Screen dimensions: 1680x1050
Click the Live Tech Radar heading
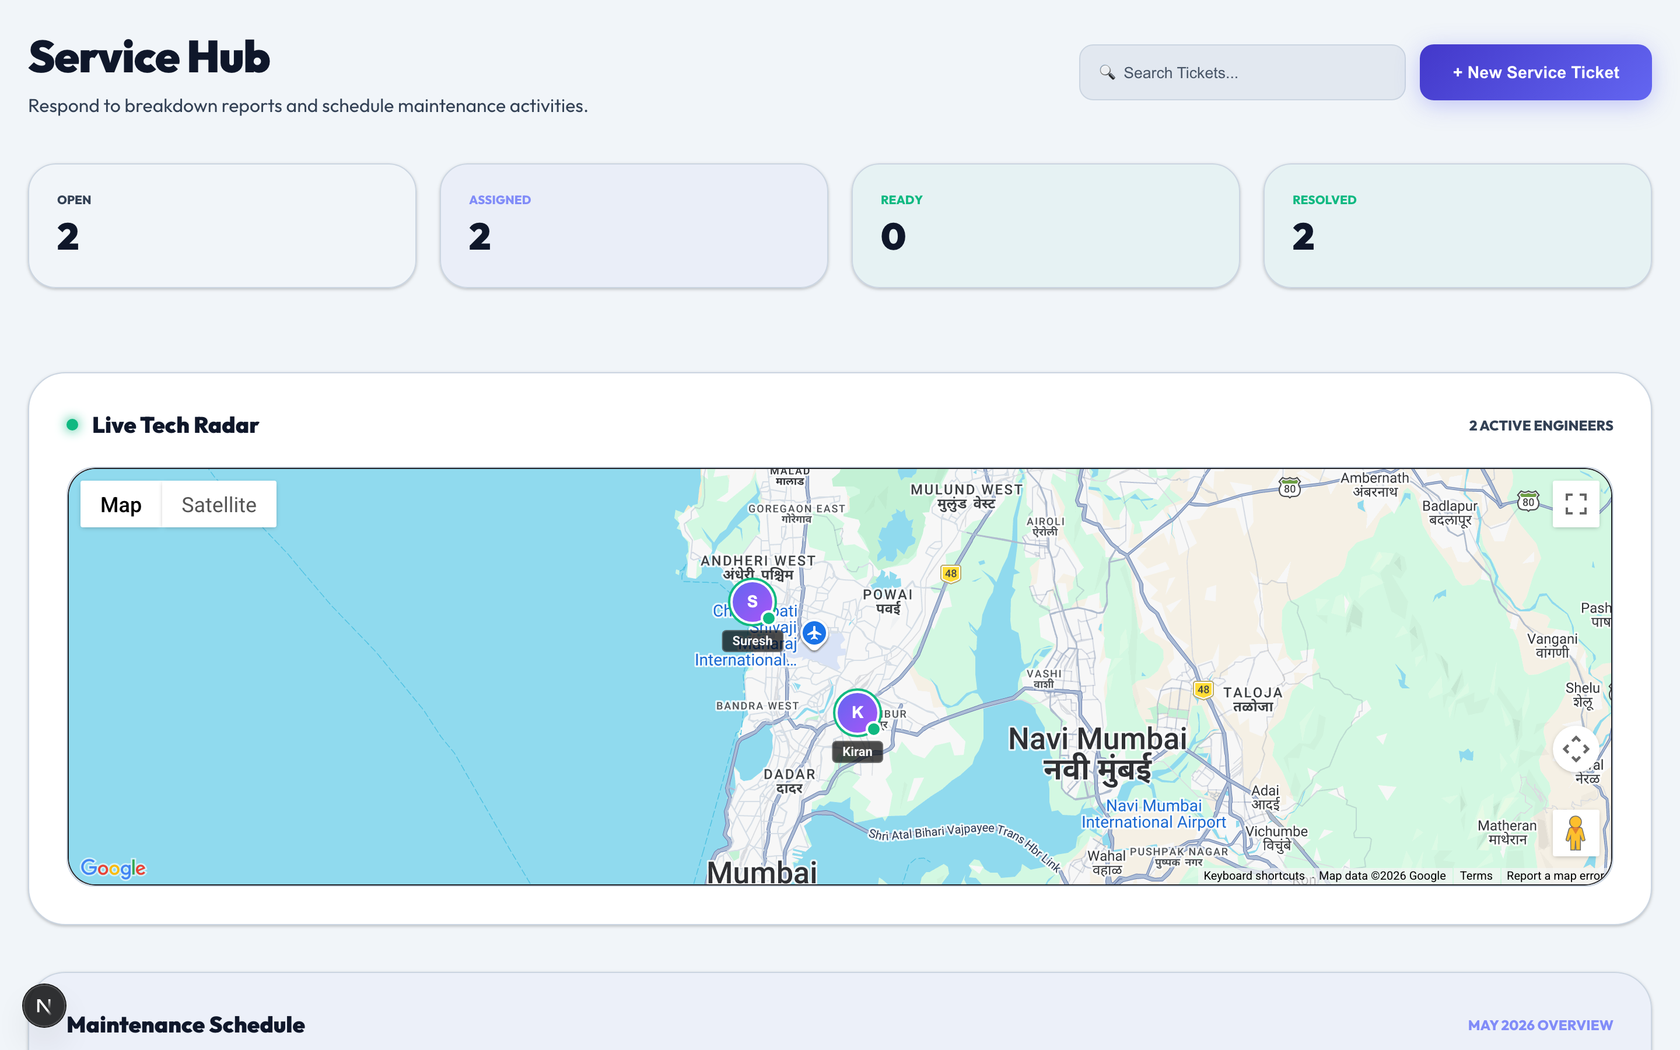click(175, 425)
